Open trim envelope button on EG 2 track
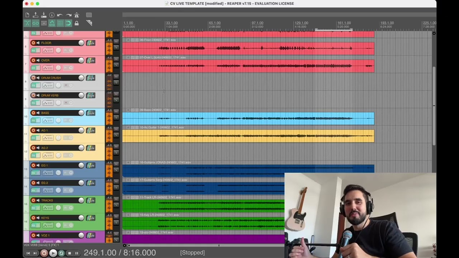 48,190
